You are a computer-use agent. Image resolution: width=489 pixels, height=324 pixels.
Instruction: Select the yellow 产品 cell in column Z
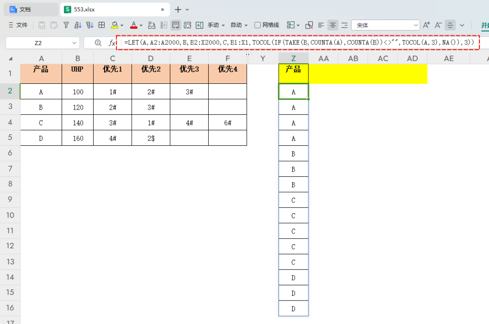click(x=294, y=74)
